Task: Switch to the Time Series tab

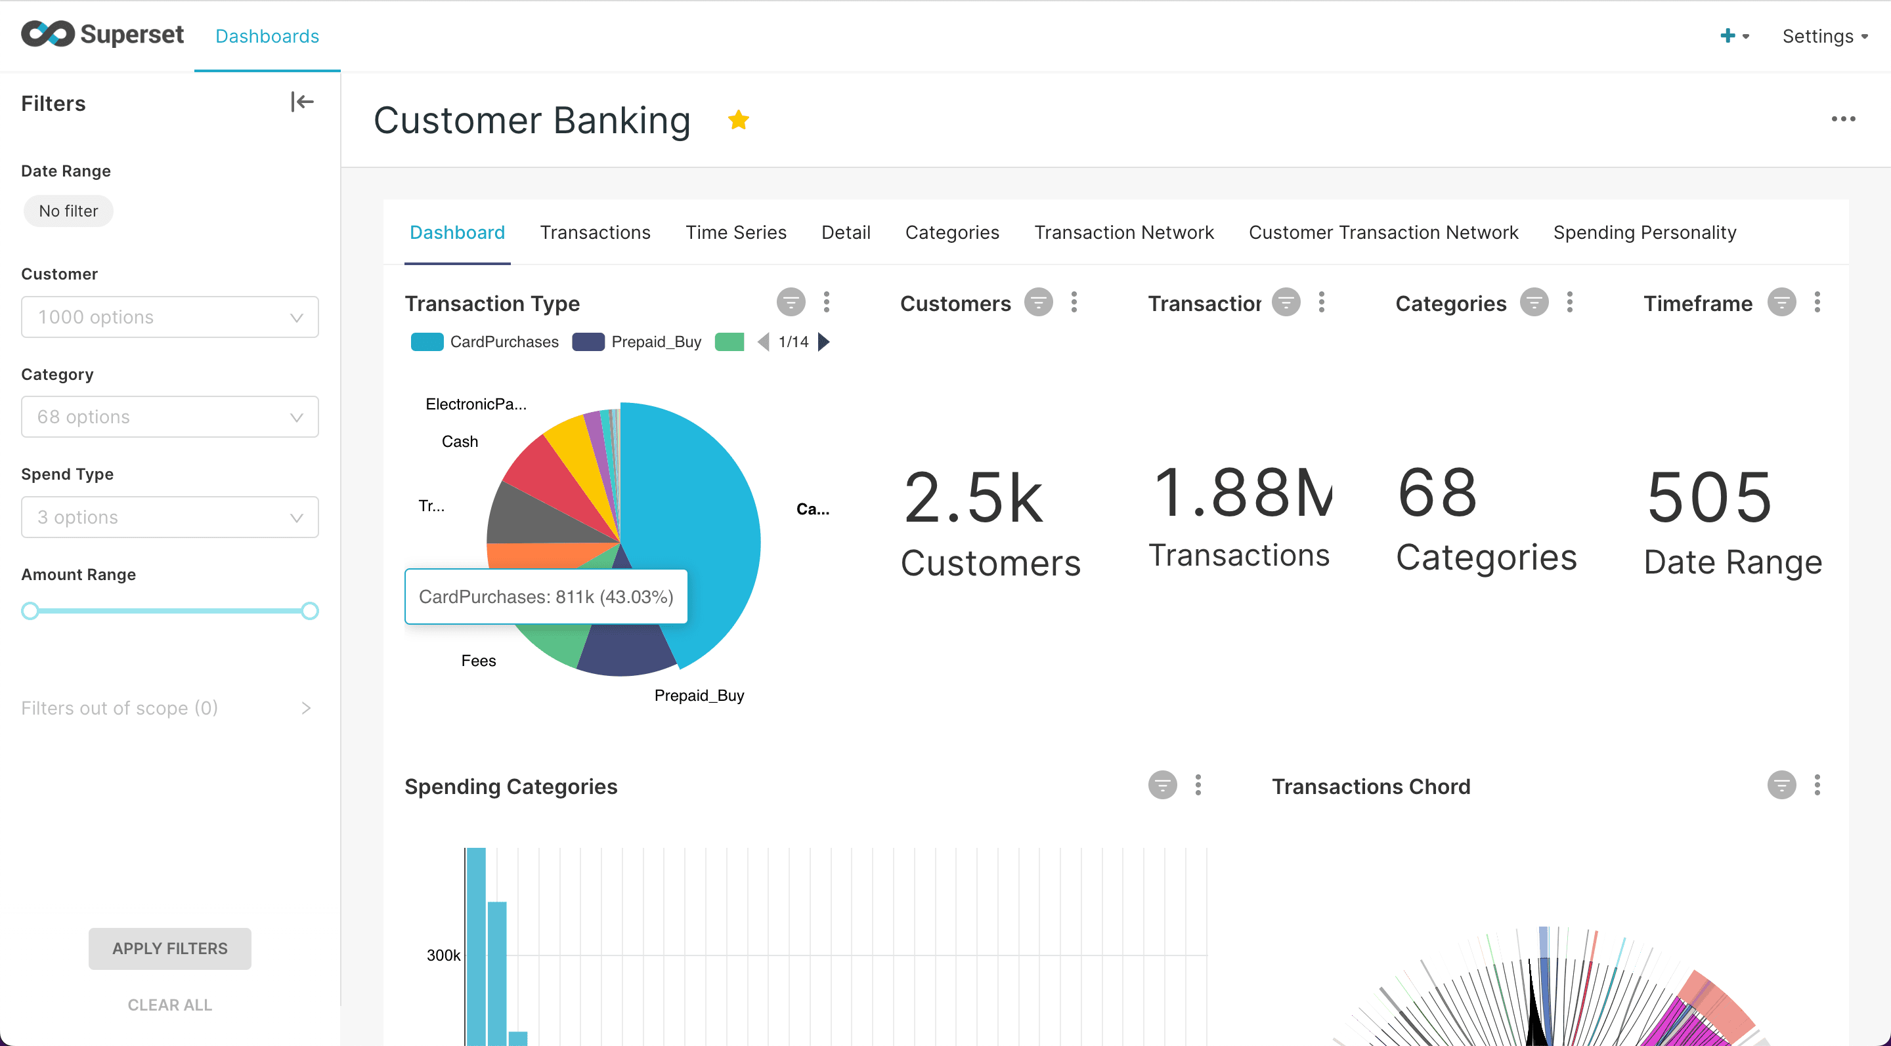Action: point(735,232)
